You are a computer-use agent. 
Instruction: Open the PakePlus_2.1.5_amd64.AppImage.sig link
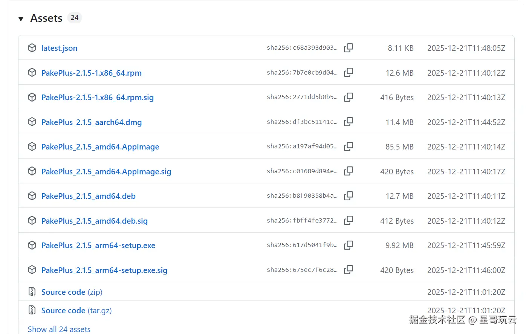106,172
